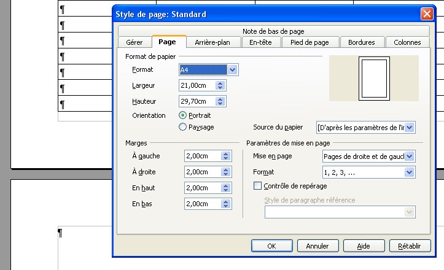Switch to the Gérer tab
The width and height of the screenshot is (444, 270).
coord(134,42)
